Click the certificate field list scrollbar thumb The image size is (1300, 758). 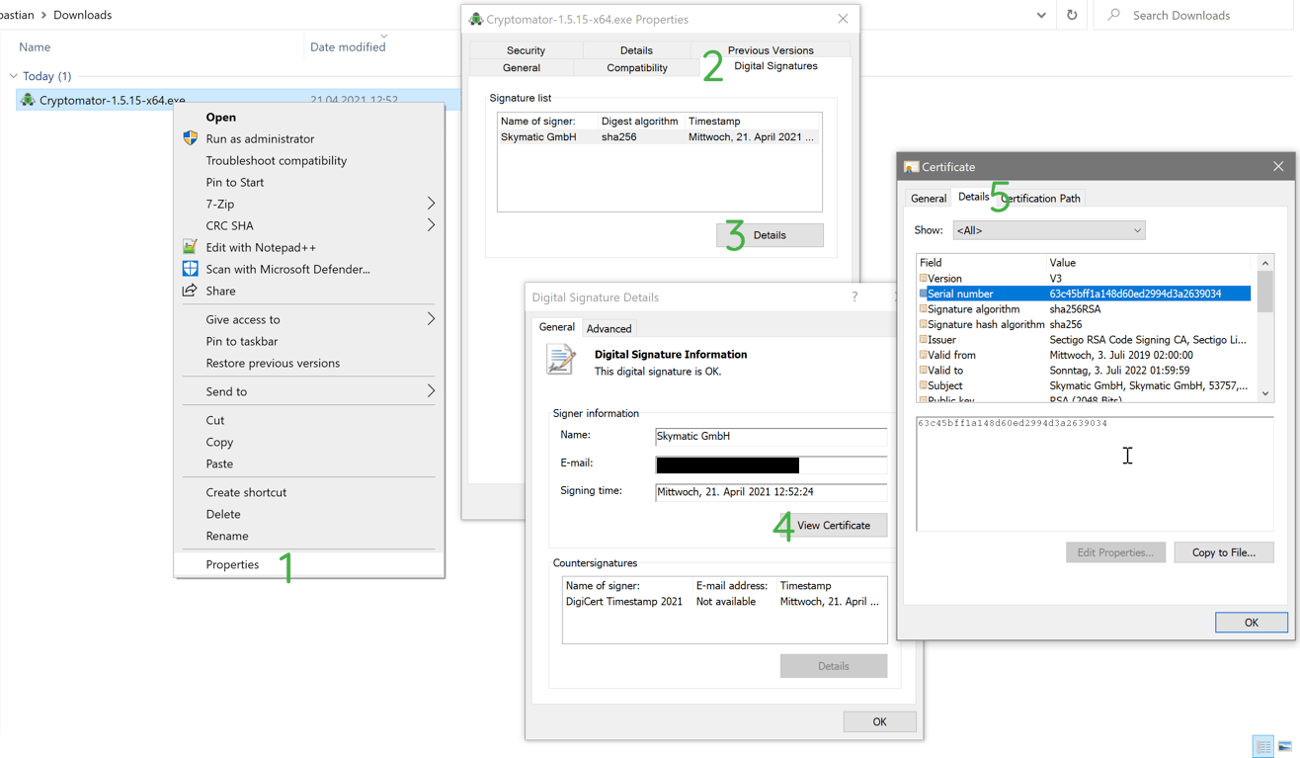(x=1265, y=293)
